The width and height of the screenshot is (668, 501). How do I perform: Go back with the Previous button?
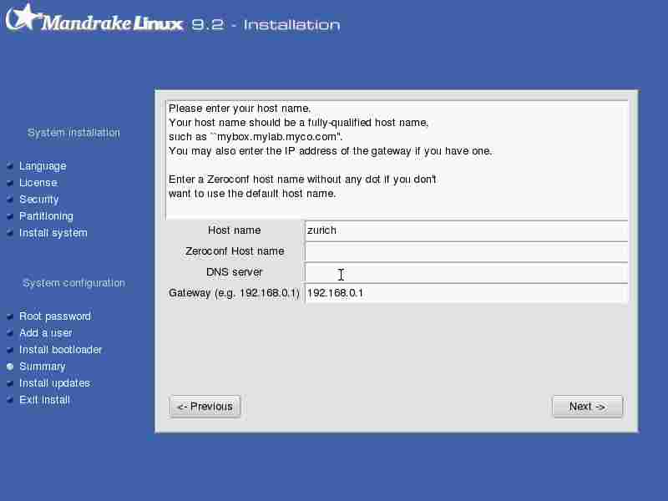tap(205, 407)
